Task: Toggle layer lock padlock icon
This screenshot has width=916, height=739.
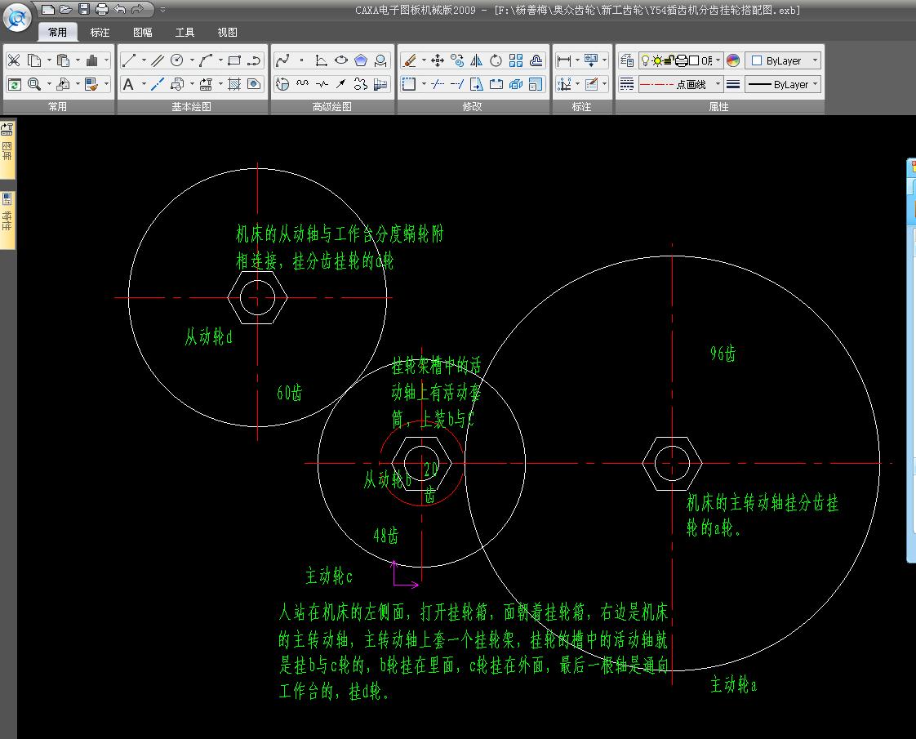Action: tap(669, 60)
